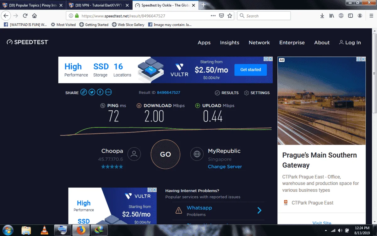Open the browser home page
Viewport: 377px width, 236px height.
pyautogui.click(x=35, y=16)
